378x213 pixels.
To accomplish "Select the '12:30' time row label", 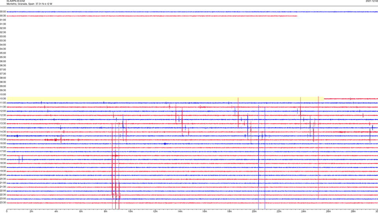I will point(3,115).
